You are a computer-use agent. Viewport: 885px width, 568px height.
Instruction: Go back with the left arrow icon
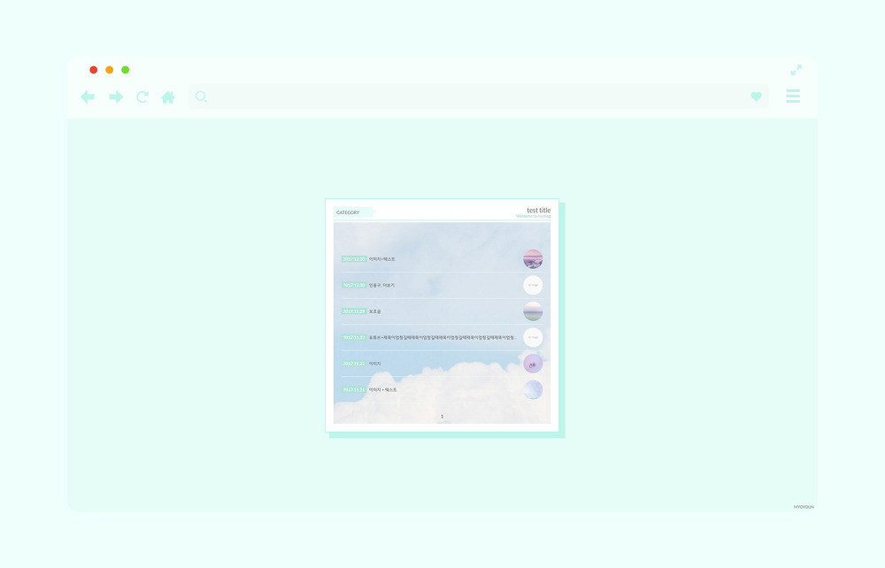[88, 97]
